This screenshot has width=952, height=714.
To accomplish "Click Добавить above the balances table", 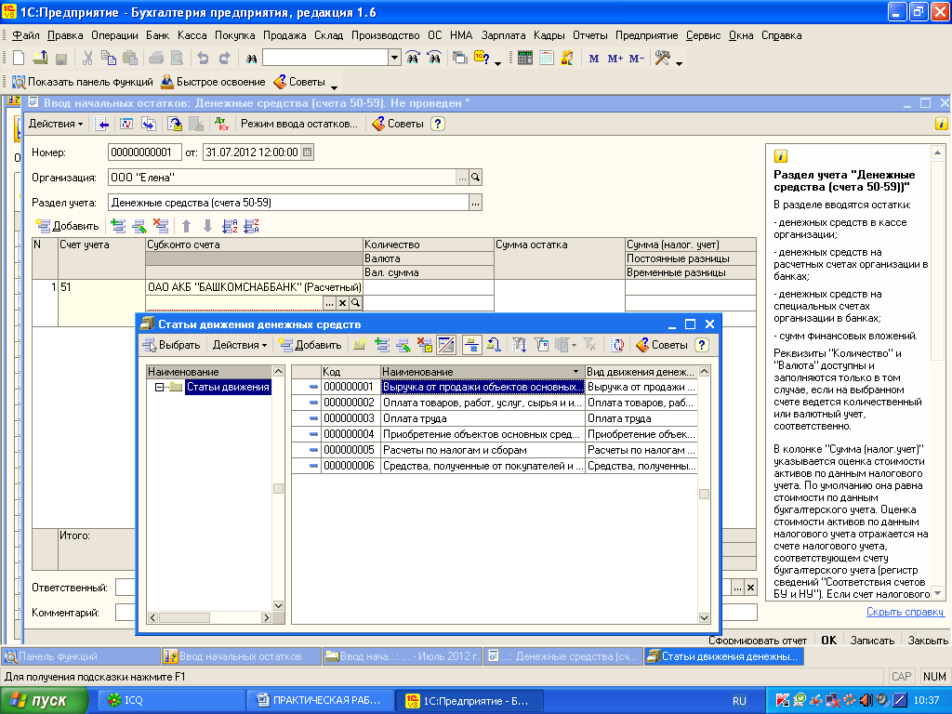I will (x=67, y=227).
